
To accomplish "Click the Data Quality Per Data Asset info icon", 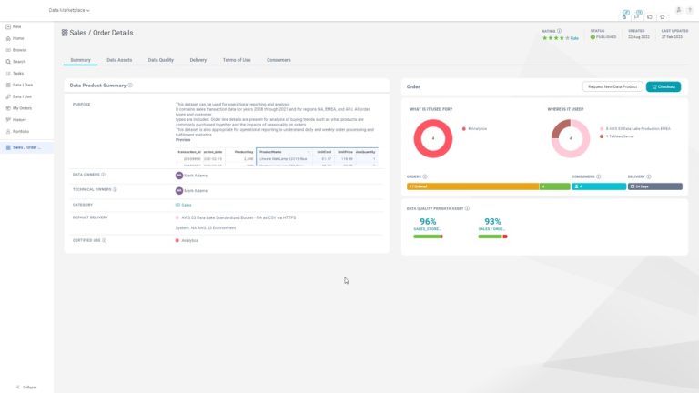I will pyautogui.click(x=467, y=208).
